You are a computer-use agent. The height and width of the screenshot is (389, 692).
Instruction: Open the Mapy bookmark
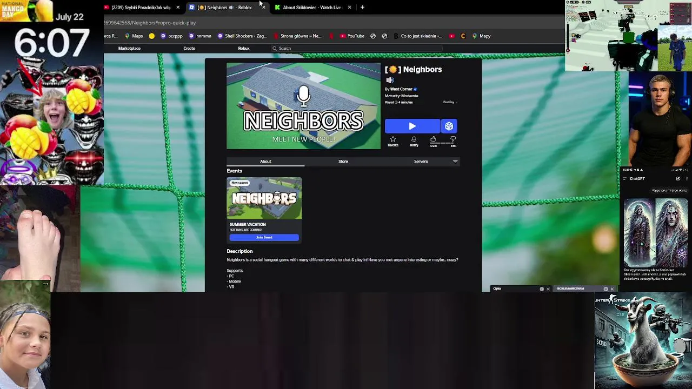coord(481,36)
